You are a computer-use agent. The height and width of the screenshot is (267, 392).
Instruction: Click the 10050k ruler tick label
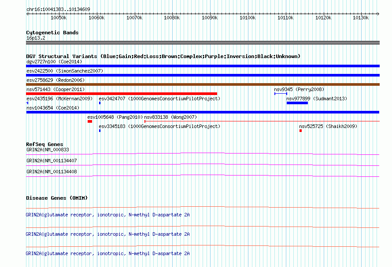click(x=59, y=18)
